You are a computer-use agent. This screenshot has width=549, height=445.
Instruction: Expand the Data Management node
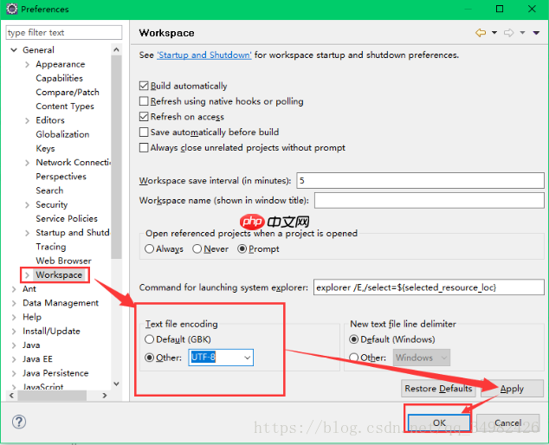pos(14,303)
